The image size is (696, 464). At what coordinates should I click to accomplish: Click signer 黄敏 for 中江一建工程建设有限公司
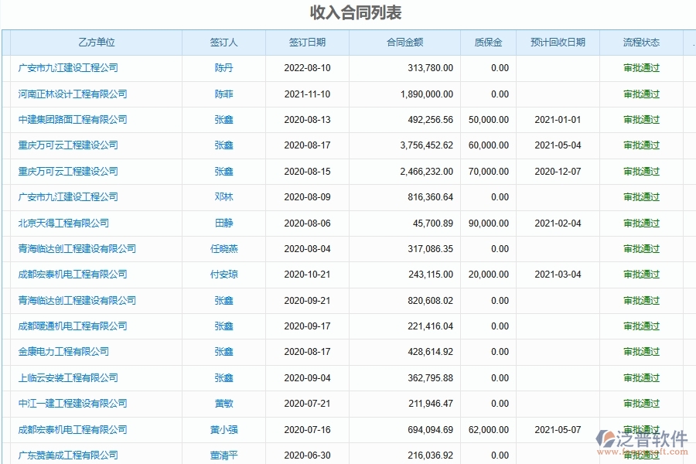223,403
